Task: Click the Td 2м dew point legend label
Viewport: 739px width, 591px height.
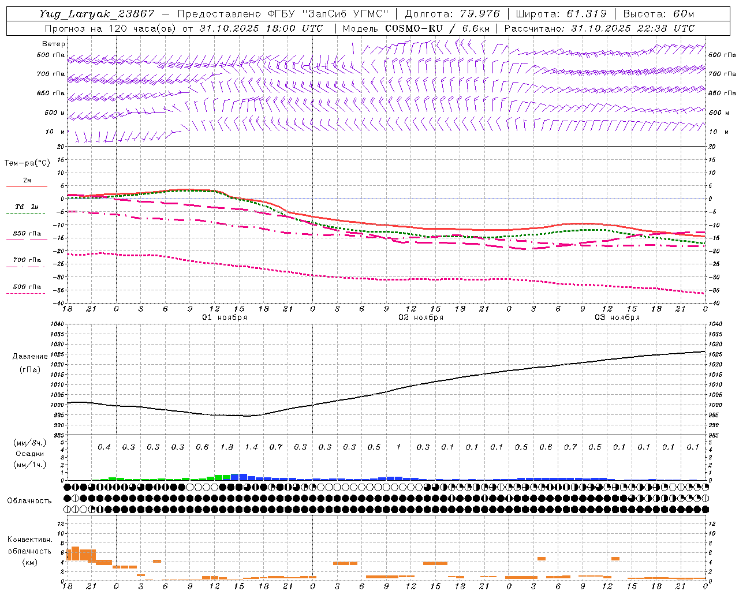Action: click(27, 207)
